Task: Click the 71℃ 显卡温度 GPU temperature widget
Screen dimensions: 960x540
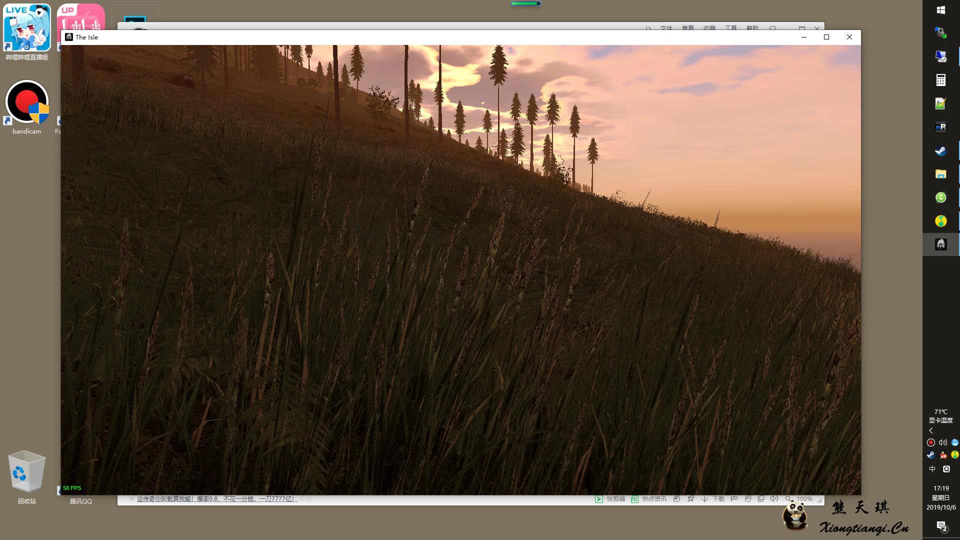Action: (x=940, y=416)
